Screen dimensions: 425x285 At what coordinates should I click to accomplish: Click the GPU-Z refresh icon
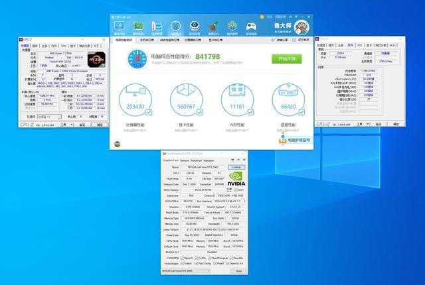point(238,160)
